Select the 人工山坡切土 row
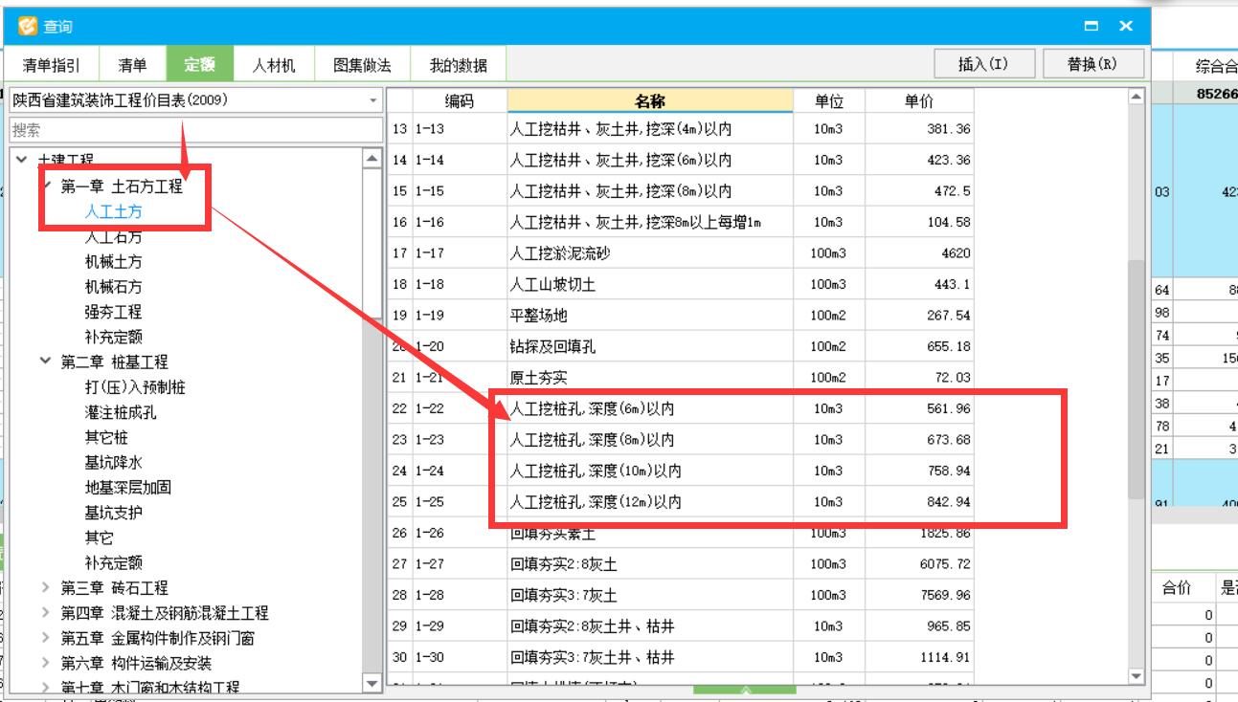1238x702 pixels. [681, 284]
